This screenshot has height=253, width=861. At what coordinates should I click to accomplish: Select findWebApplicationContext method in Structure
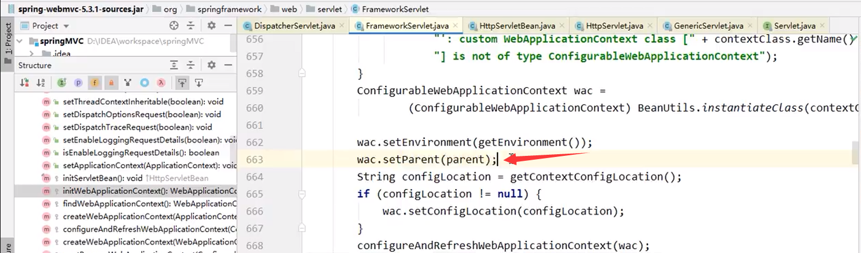click(x=139, y=204)
